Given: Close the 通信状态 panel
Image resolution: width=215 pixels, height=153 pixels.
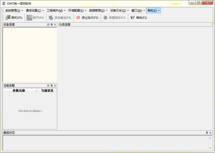Looking at the screenshot, I should [210, 133].
